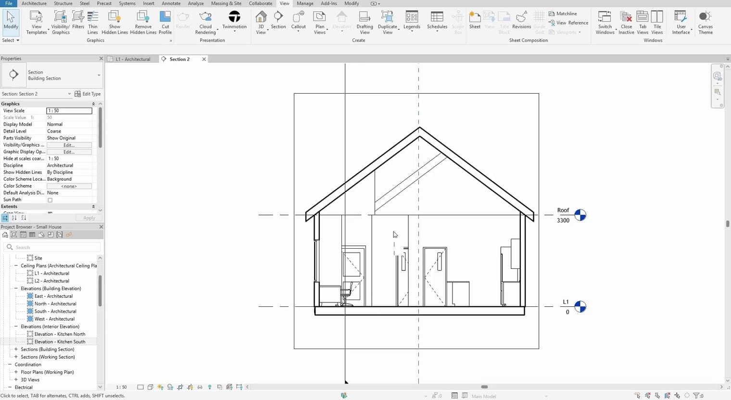Click Edit Type button
731x400 pixels.
click(x=88, y=94)
